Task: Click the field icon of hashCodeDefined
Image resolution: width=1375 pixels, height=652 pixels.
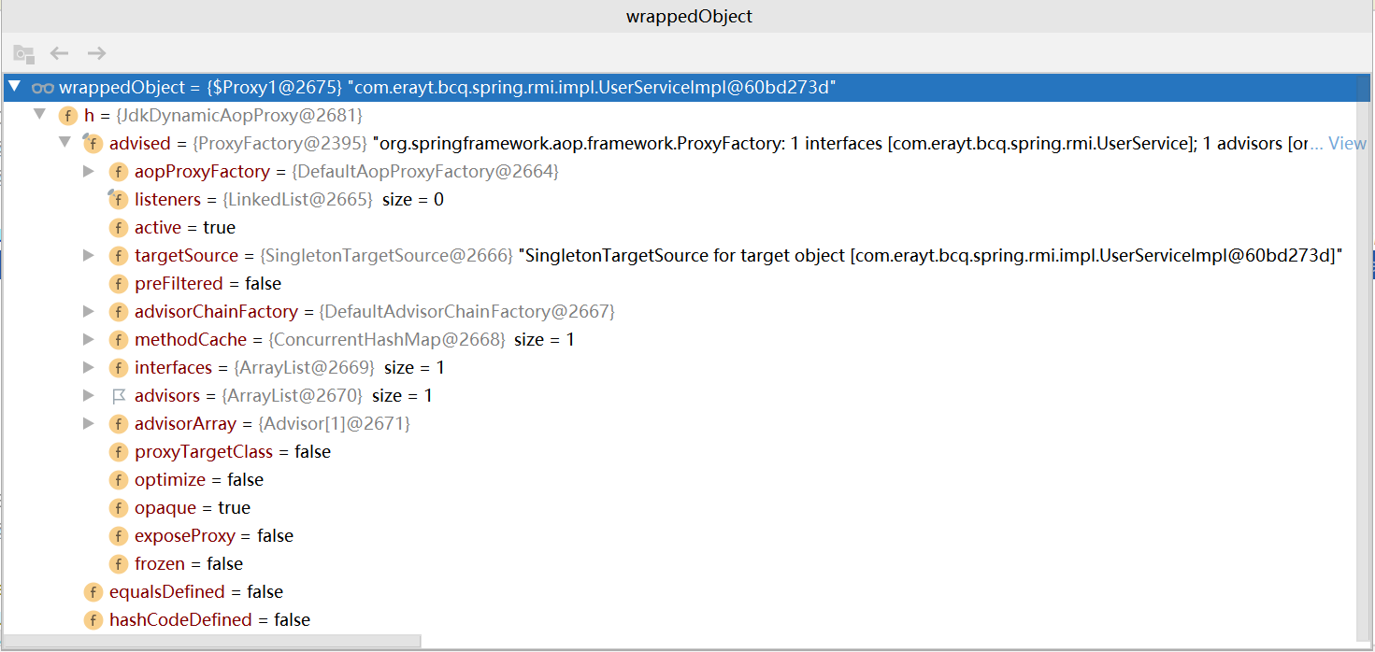Action: 93,620
